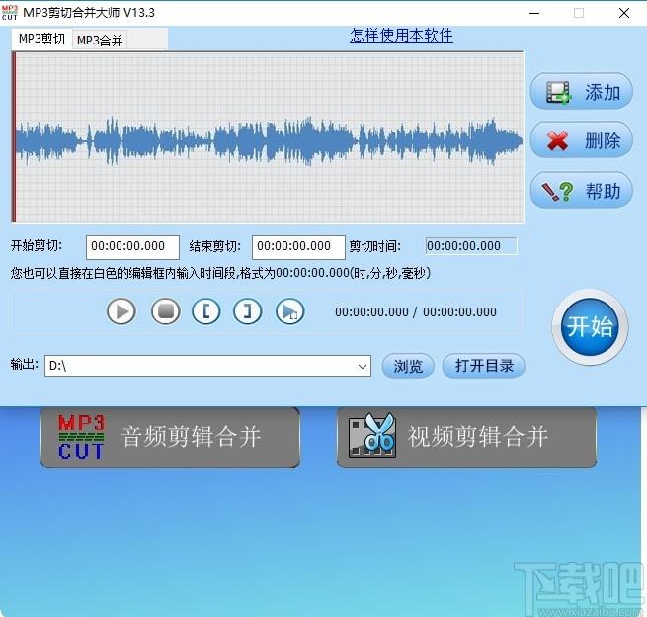Click the 剪切时间 duration field
647x617 pixels.
tap(471, 246)
